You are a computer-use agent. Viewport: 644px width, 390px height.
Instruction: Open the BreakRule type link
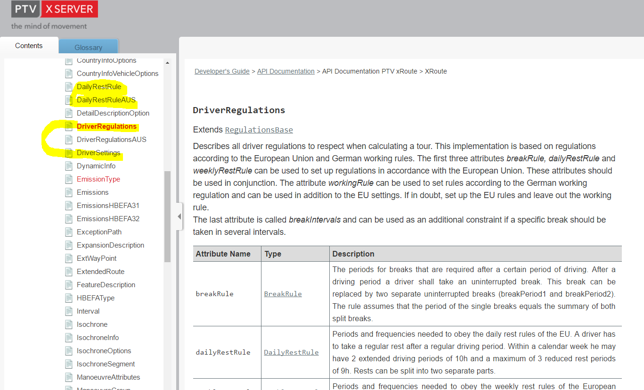[x=283, y=294]
